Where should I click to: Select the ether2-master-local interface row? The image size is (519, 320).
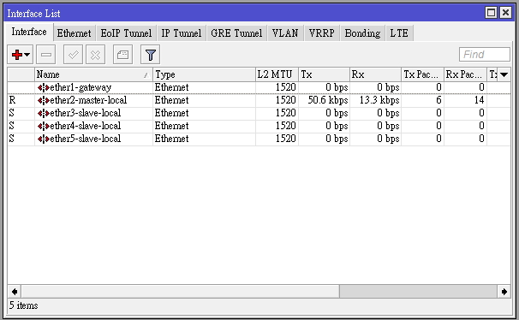point(259,100)
